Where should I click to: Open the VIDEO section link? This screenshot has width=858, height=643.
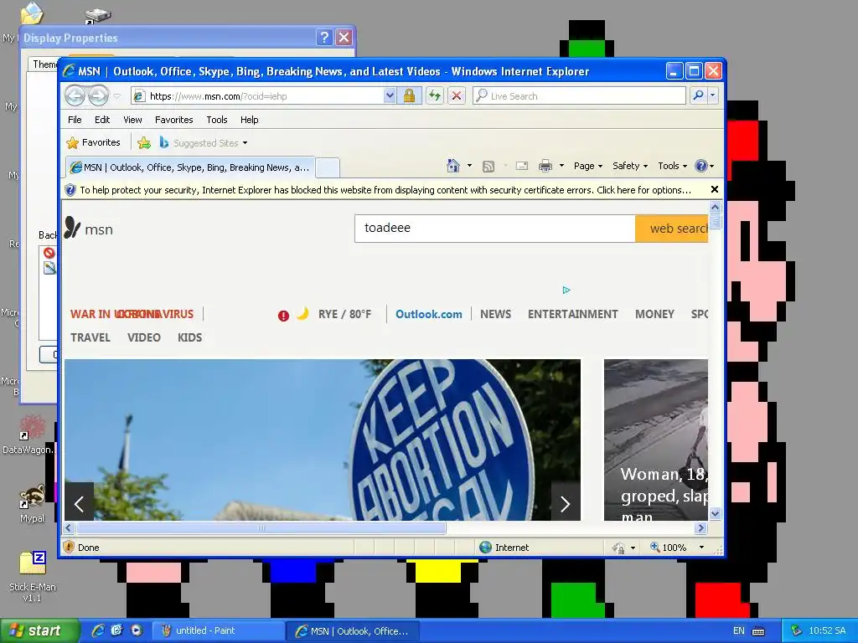click(144, 338)
